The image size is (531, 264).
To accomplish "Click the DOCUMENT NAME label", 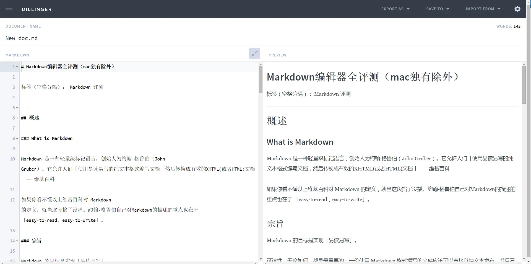I will (23, 26).
